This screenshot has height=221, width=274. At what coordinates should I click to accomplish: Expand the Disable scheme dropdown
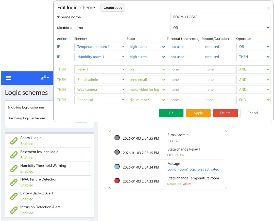click(x=220, y=28)
